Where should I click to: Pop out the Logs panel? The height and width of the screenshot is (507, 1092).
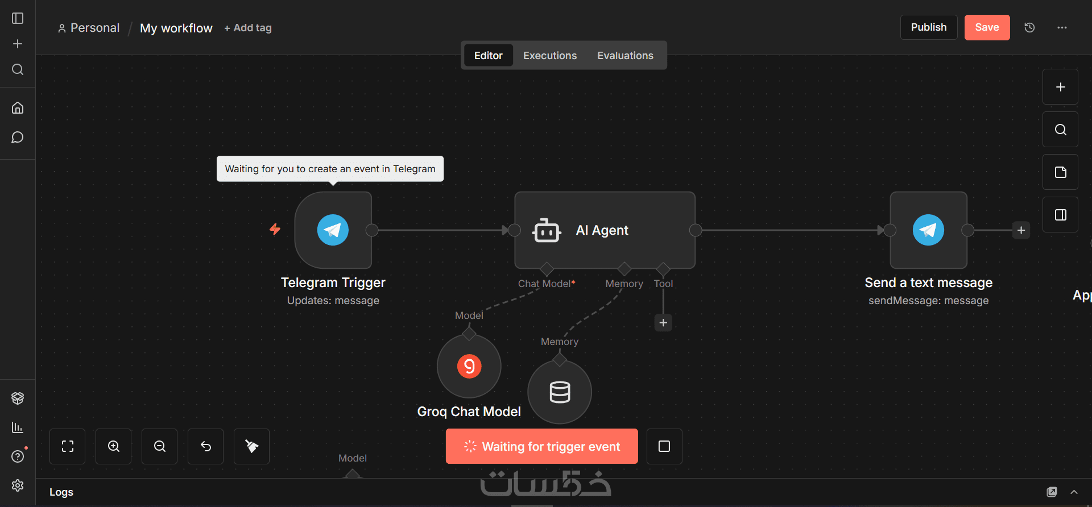tap(1052, 492)
